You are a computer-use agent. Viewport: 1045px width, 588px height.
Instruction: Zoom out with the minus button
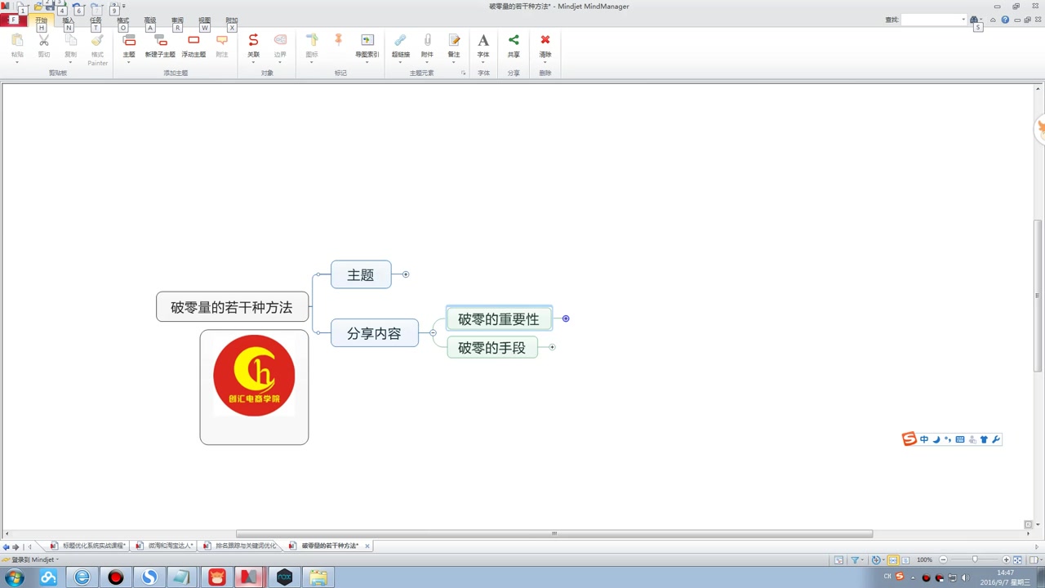click(944, 560)
